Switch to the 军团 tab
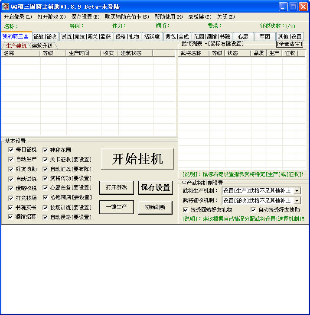 tap(264, 37)
